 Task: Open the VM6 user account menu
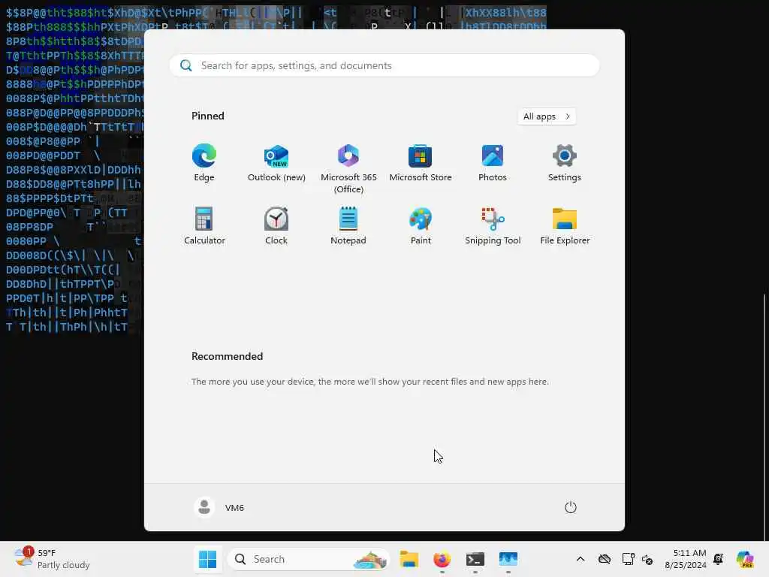(219, 507)
